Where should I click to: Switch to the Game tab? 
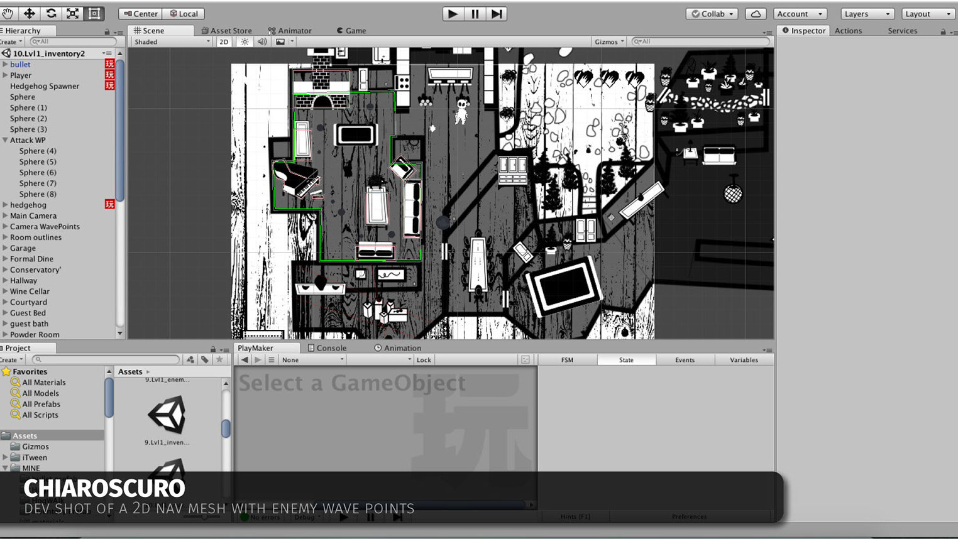tap(352, 30)
